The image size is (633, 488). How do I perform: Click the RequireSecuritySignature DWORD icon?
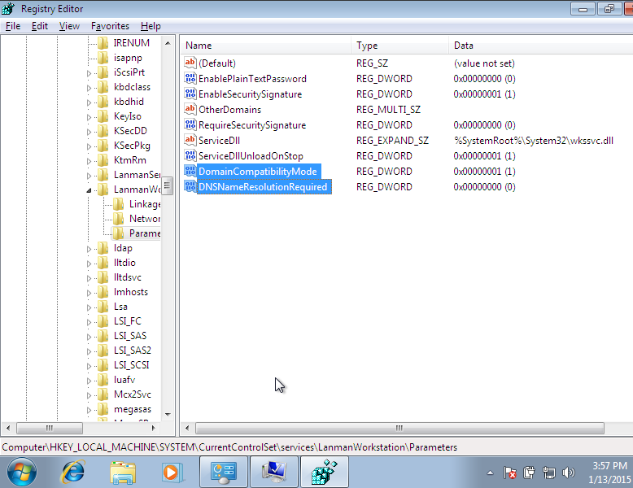tap(190, 124)
